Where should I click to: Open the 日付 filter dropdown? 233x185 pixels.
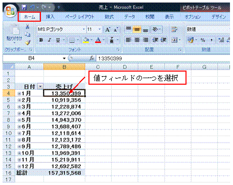40,87
